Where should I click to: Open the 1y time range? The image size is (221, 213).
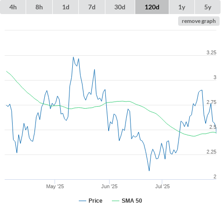[182, 7]
